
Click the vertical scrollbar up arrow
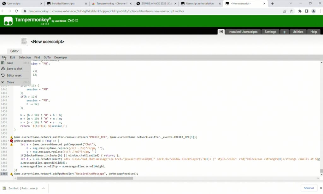tap(321, 62)
